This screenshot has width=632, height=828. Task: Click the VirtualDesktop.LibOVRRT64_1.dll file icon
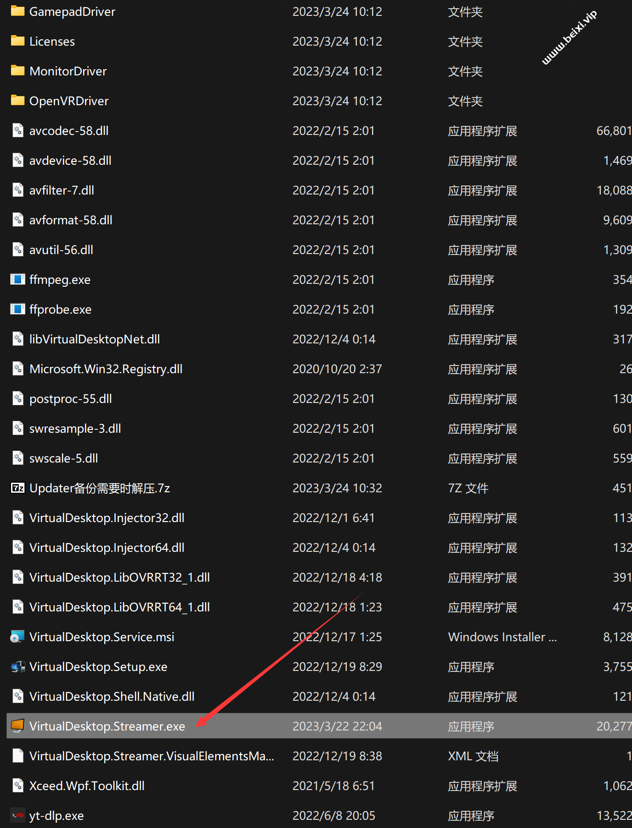pyautogui.click(x=18, y=607)
